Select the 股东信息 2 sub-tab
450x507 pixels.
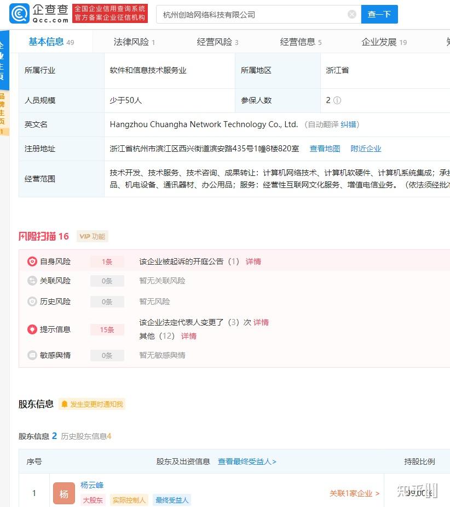[x=37, y=436]
